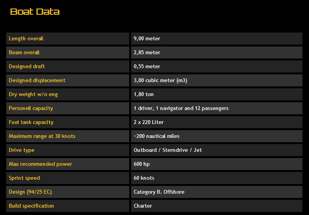Select the Beam overall label
This screenshot has height=215, width=309.
click(x=24, y=53)
